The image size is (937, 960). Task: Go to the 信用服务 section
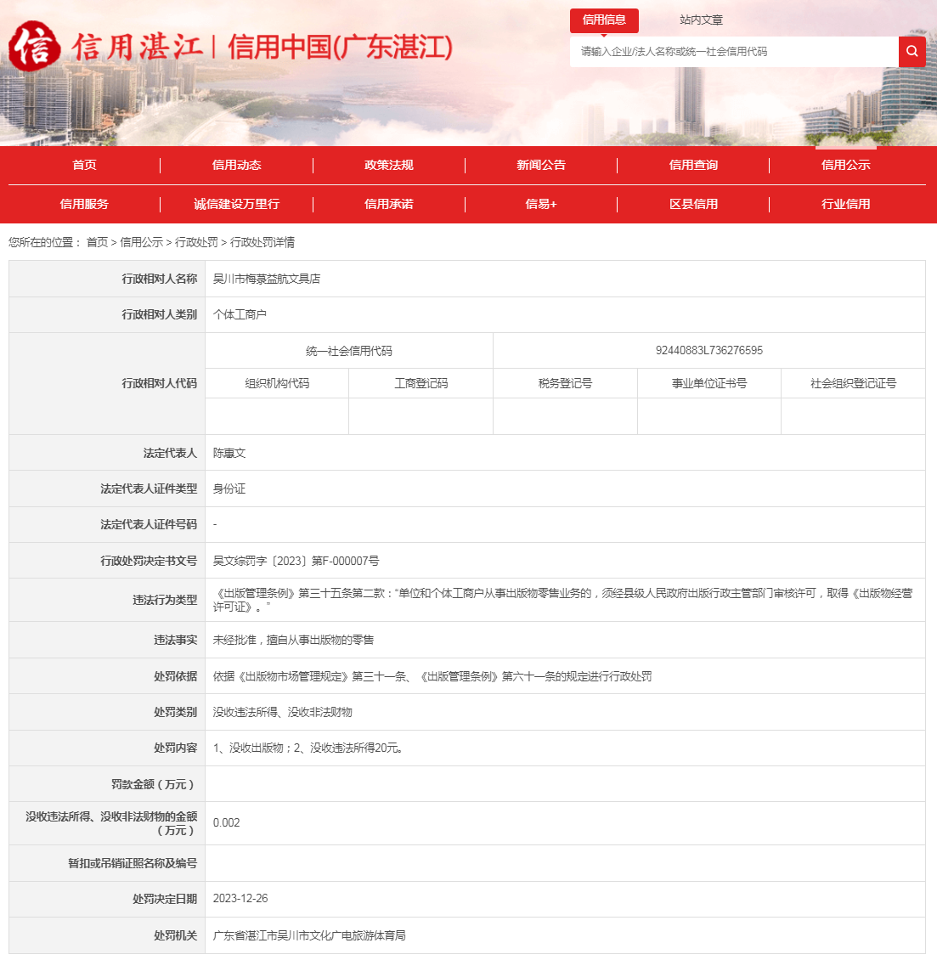(84, 205)
